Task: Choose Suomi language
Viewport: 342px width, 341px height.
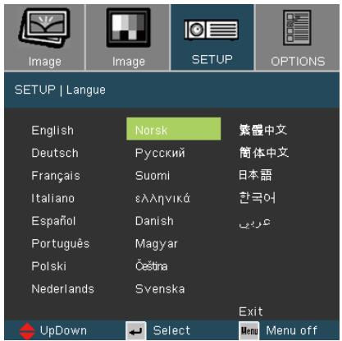Action: (x=153, y=176)
